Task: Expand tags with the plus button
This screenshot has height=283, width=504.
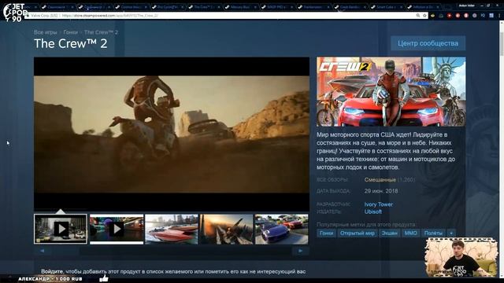Action: [451, 233]
